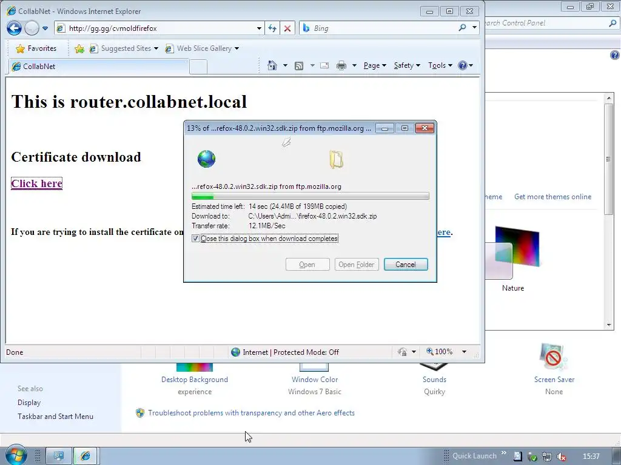Open the IE Help question mark menu
This screenshot has width=621, height=465.
pyautogui.click(x=465, y=65)
